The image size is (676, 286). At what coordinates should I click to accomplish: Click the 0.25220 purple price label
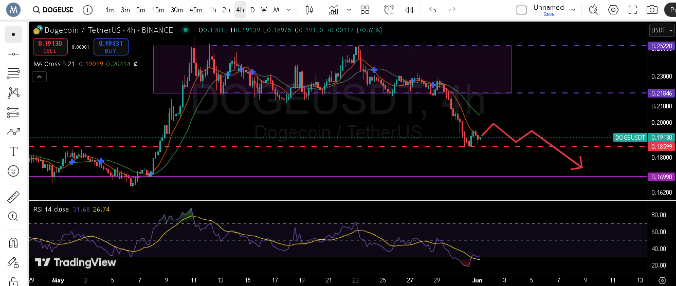(x=661, y=46)
